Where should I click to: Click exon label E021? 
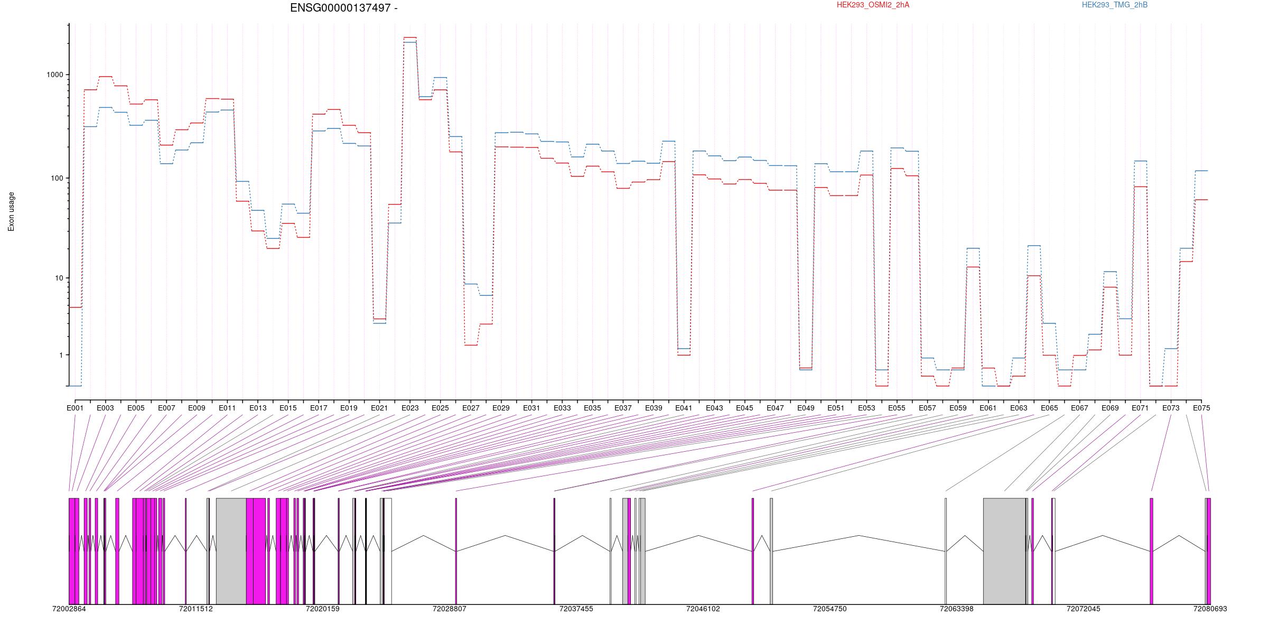pos(379,408)
